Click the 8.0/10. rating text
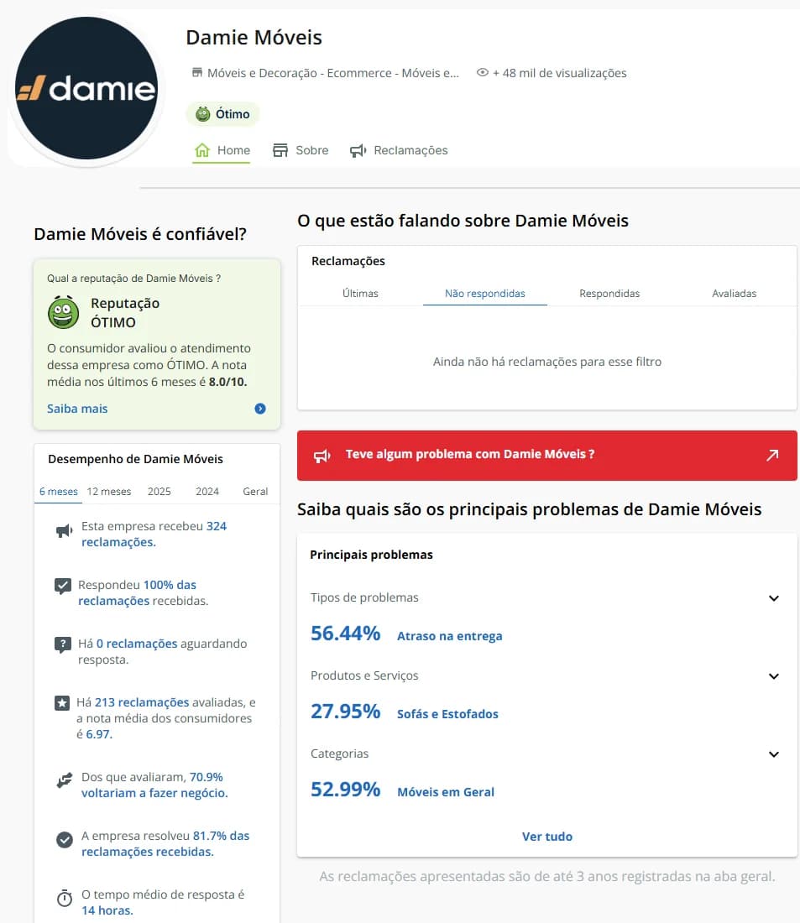The height and width of the screenshot is (923, 800). point(228,382)
